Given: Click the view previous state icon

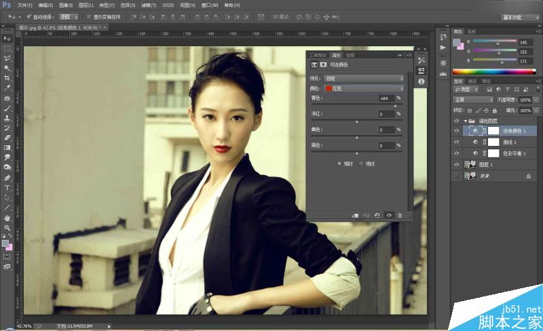Looking at the screenshot, I should [x=366, y=216].
